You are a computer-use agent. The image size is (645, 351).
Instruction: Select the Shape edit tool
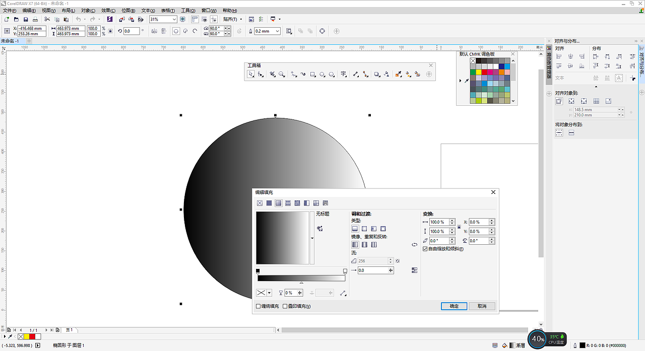[260, 74]
